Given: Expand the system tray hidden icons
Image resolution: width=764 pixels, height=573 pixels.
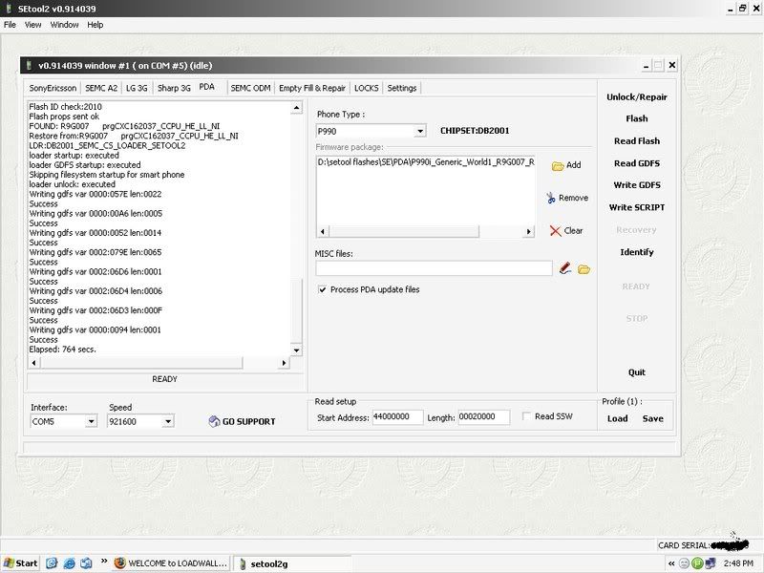Looking at the screenshot, I should coord(671,563).
